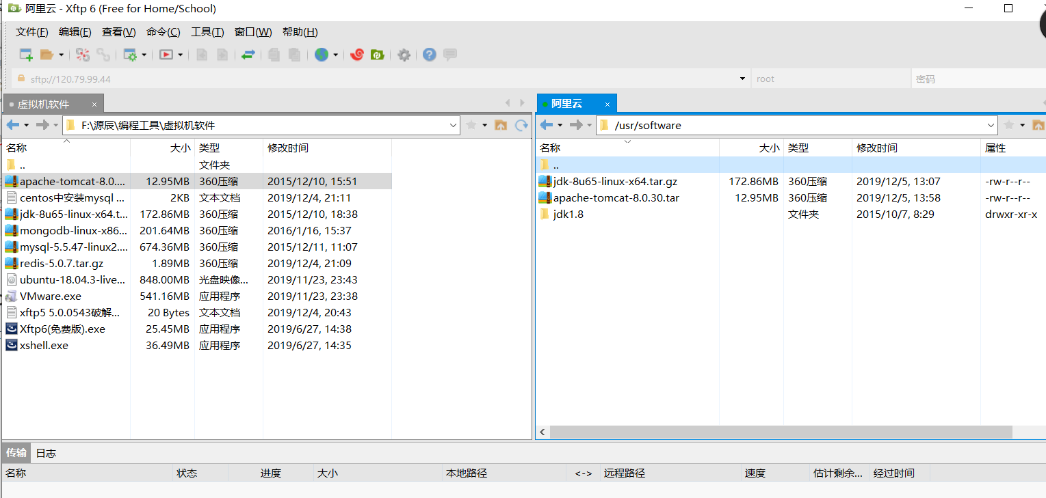
Task: Click the red play transfer icon
Action: tap(166, 55)
